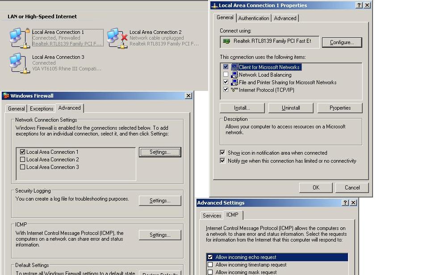Click the help button in Properties dialog
The image size is (427, 275).
(x=359, y=5)
